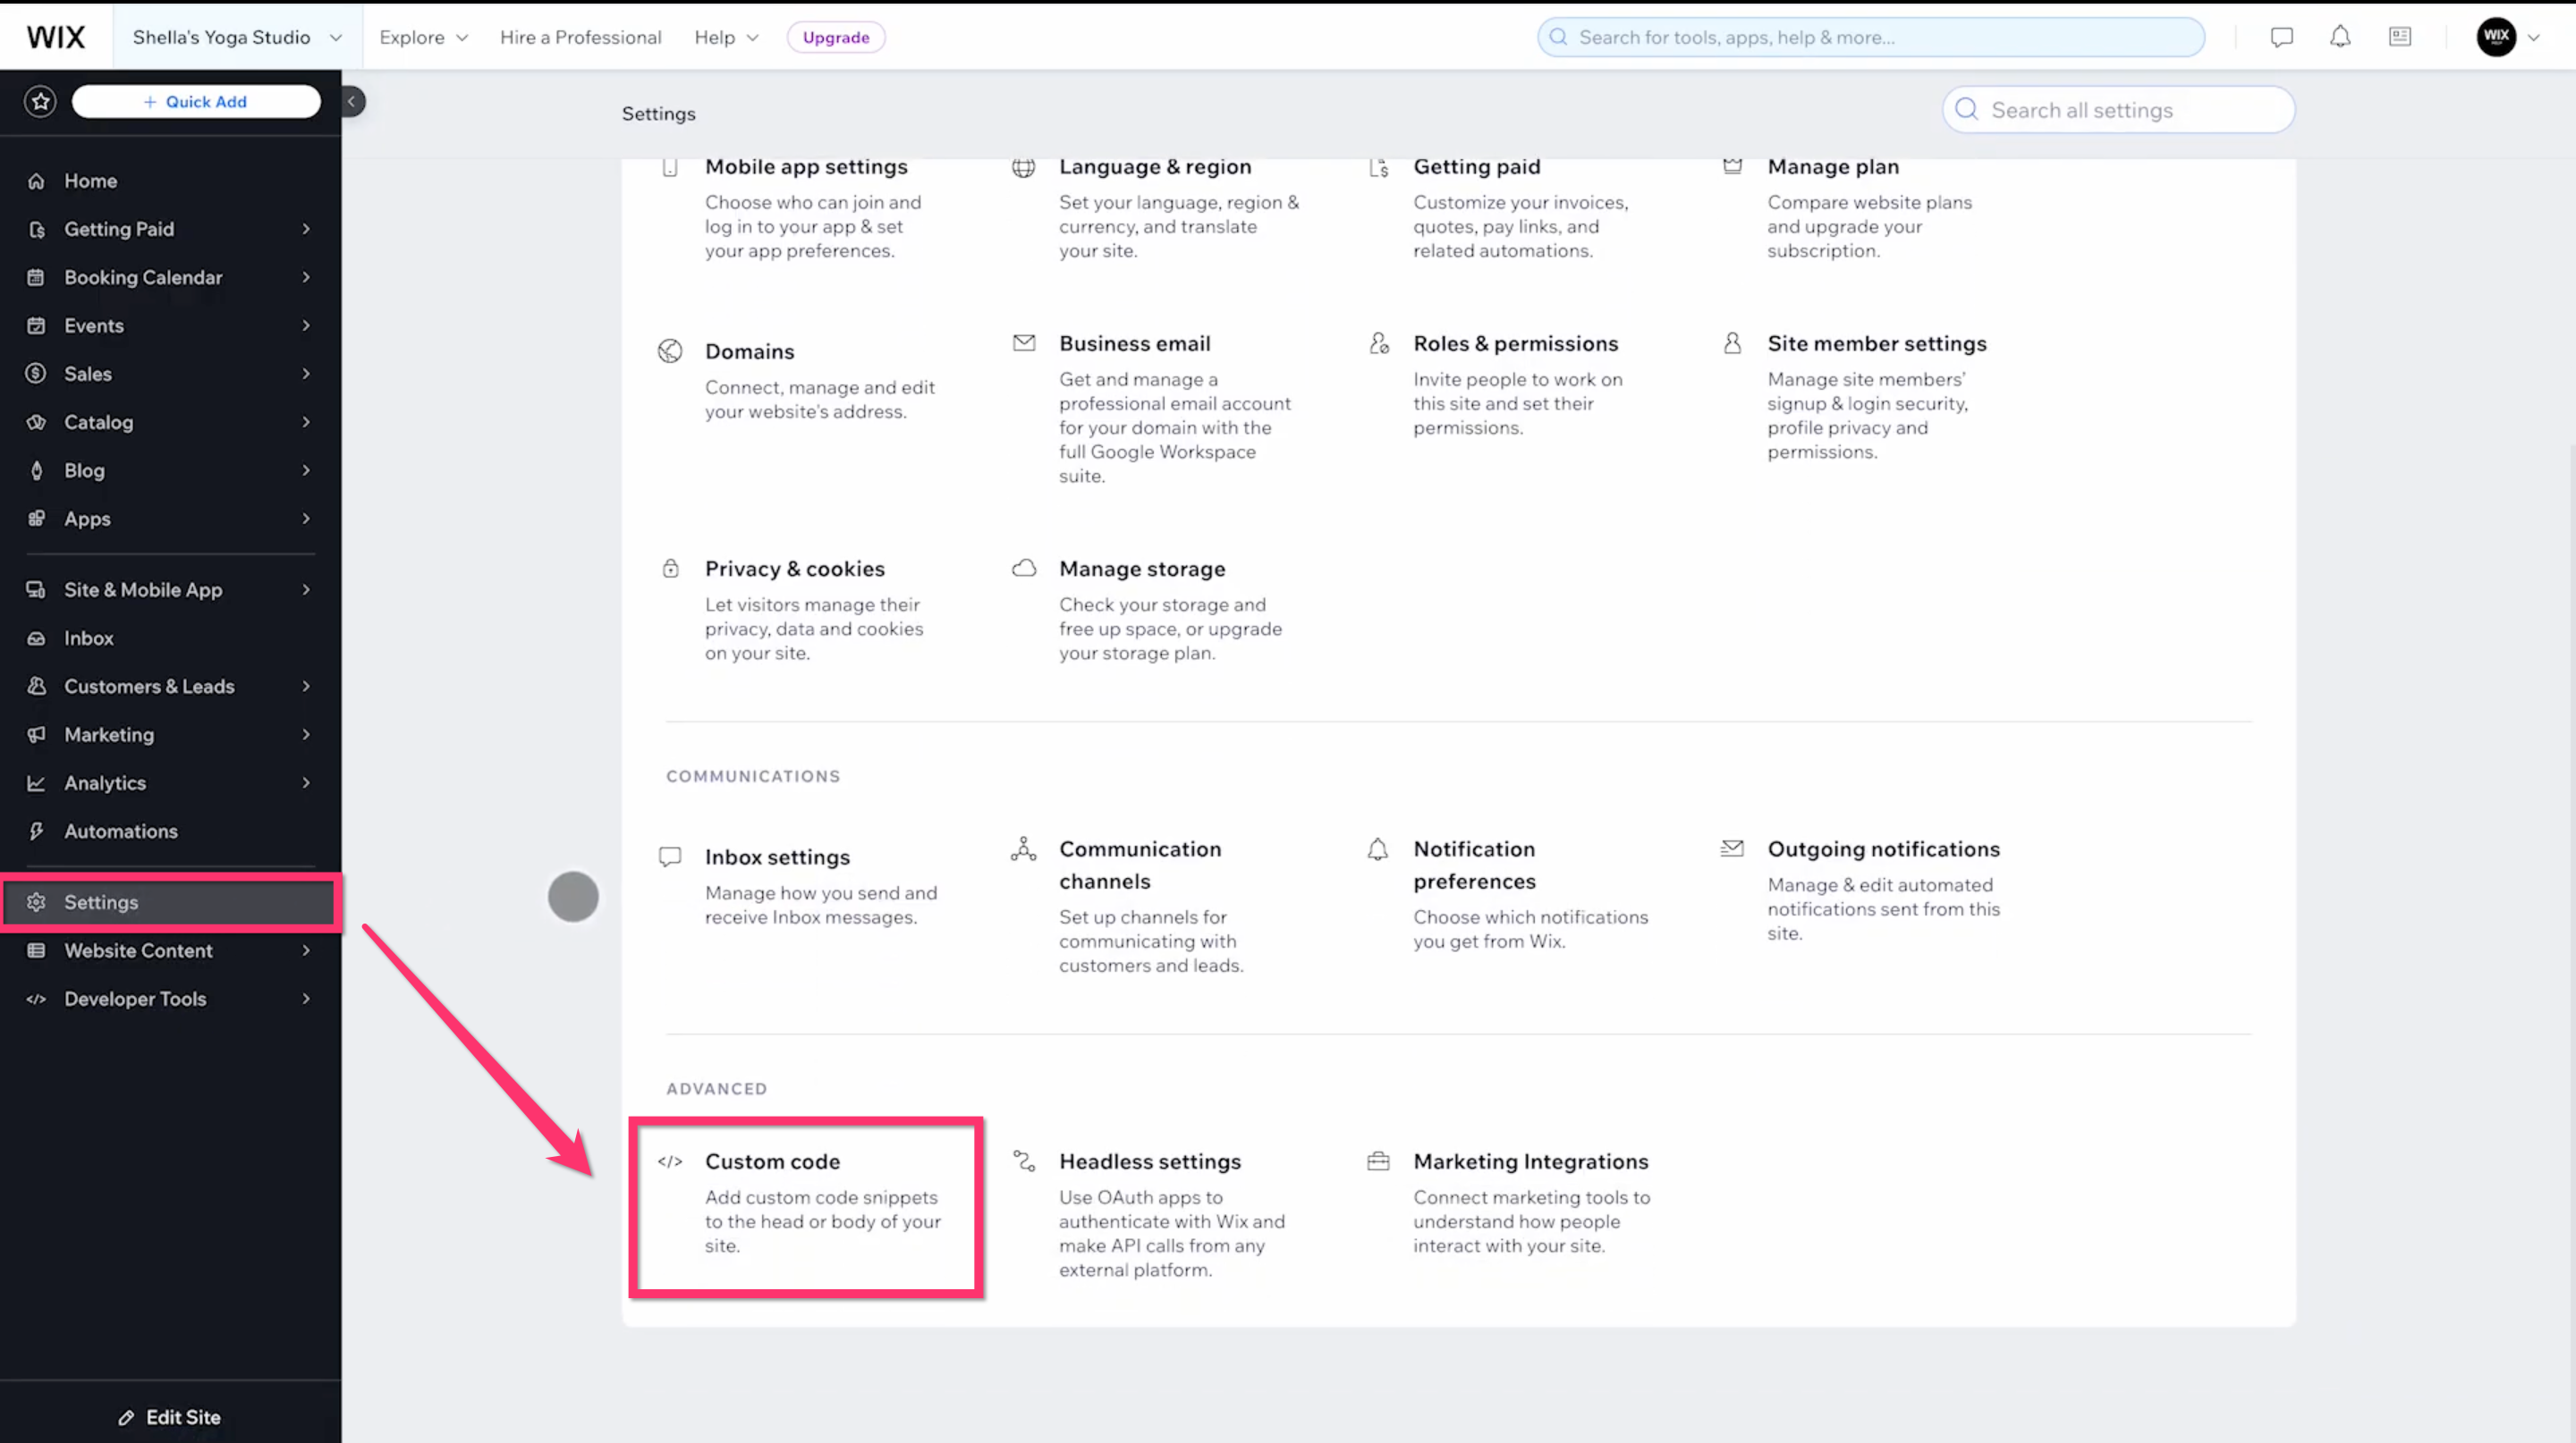This screenshot has width=2576, height=1443.
Task: Click the Quick Add button
Action: (x=196, y=101)
